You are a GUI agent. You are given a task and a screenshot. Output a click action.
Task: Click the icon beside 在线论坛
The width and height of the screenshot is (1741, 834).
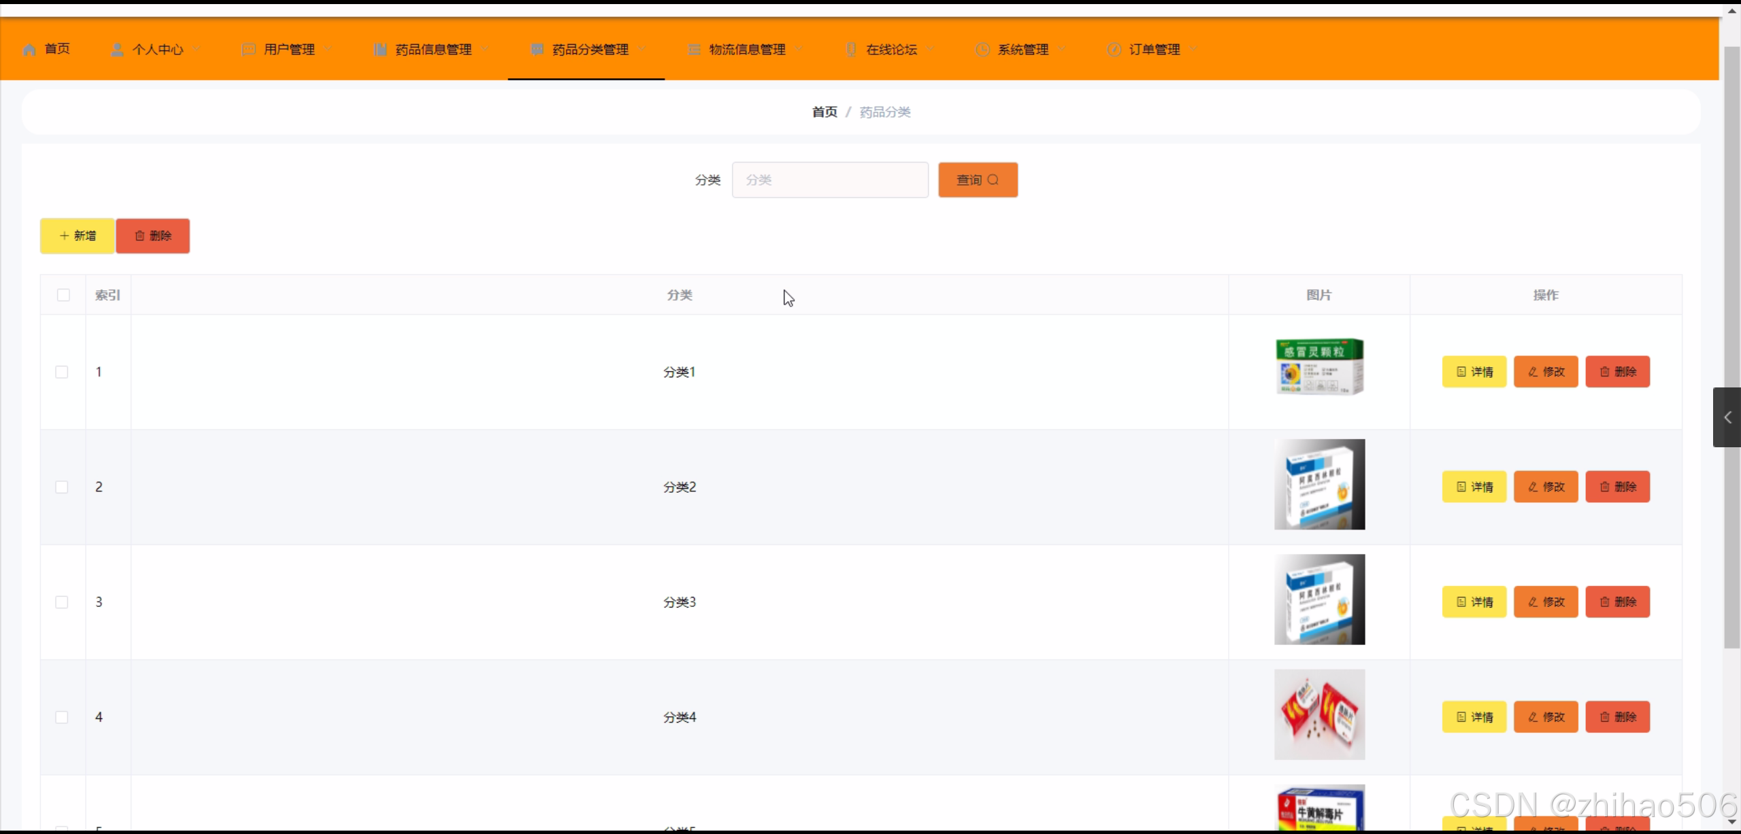[851, 50]
